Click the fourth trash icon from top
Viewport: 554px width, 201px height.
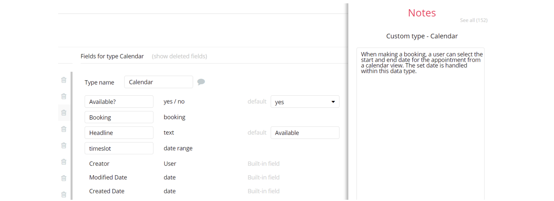tap(64, 129)
